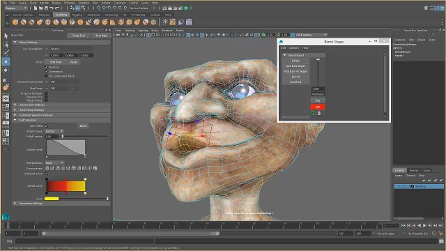Collapse the Move Settings section
Image resolution: width=446 pixels, height=251 pixels.
click(x=15, y=42)
